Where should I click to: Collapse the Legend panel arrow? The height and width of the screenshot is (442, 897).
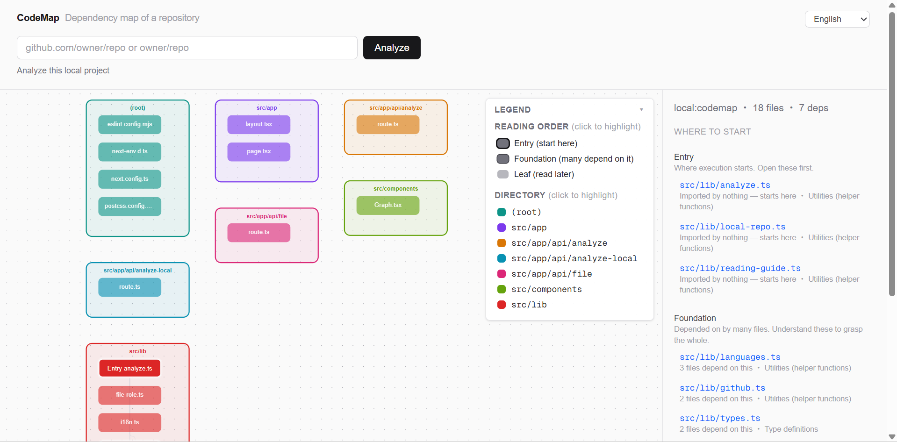pos(641,110)
